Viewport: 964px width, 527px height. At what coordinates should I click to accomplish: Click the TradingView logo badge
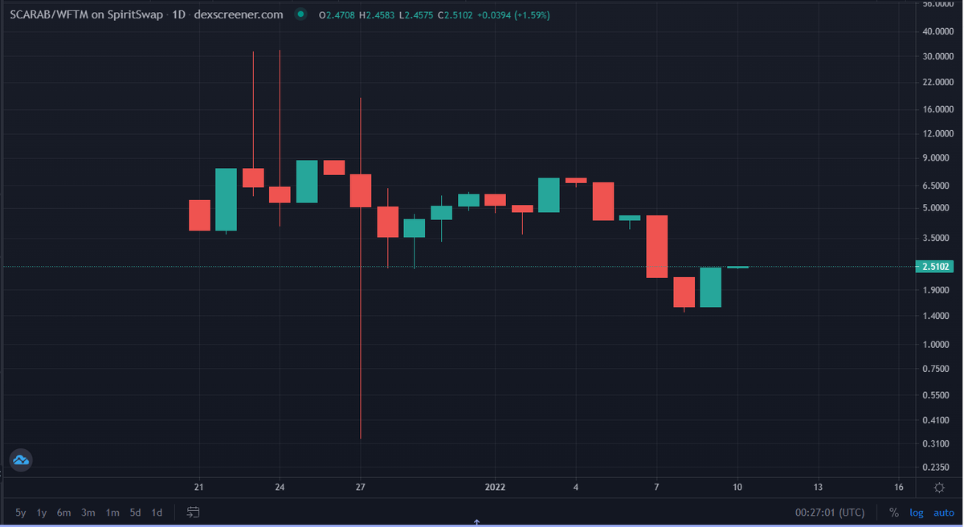click(x=21, y=460)
